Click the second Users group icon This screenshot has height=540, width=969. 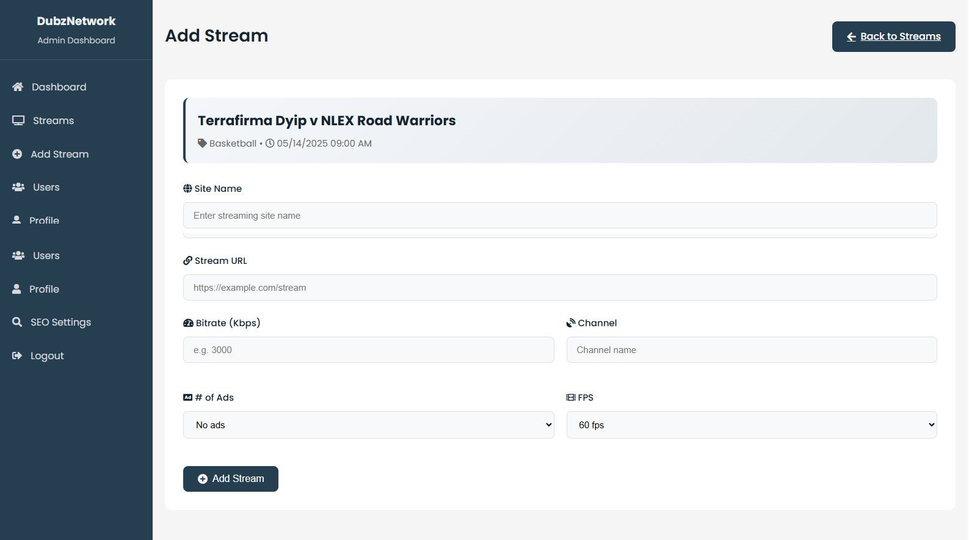coord(18,255)
